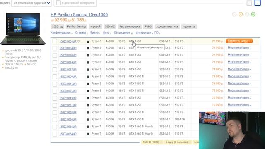The image size is (265, 149).
Task: Click the '1024 ГБ' storage cell
Action: click(180, 120)
